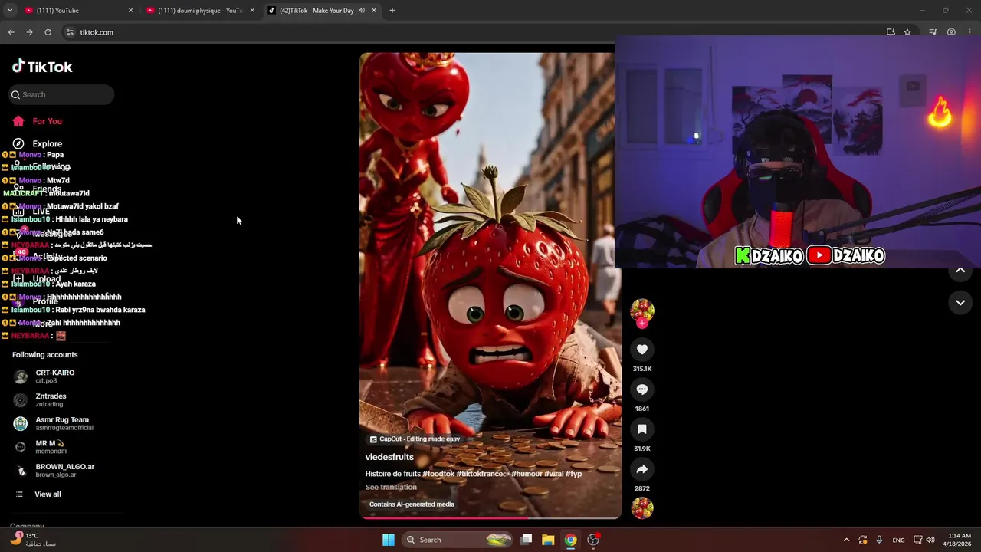Open the comments with the speech-bubble icon
981x552 pixels.
click(642, 389)
